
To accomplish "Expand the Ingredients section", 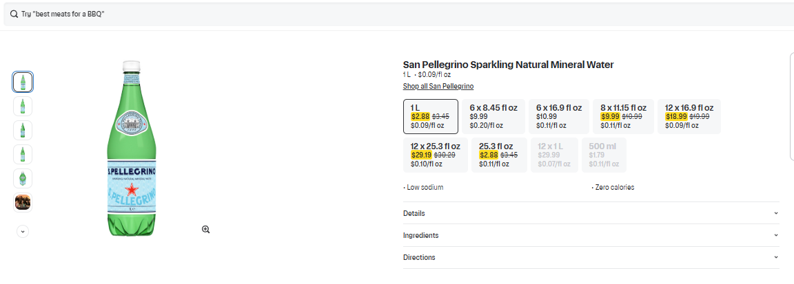I will (591, 235).
